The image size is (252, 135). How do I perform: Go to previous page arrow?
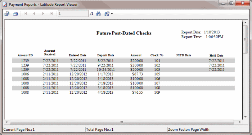tap(34, 14)
